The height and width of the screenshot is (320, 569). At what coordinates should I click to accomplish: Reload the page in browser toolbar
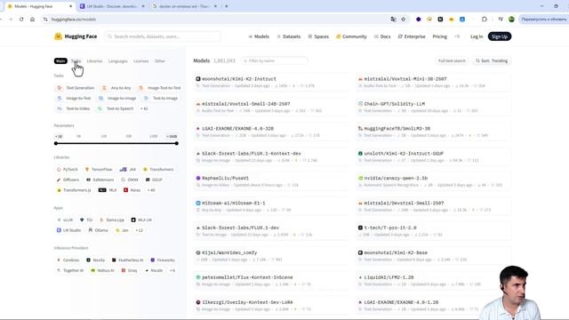tap(21, 20)
